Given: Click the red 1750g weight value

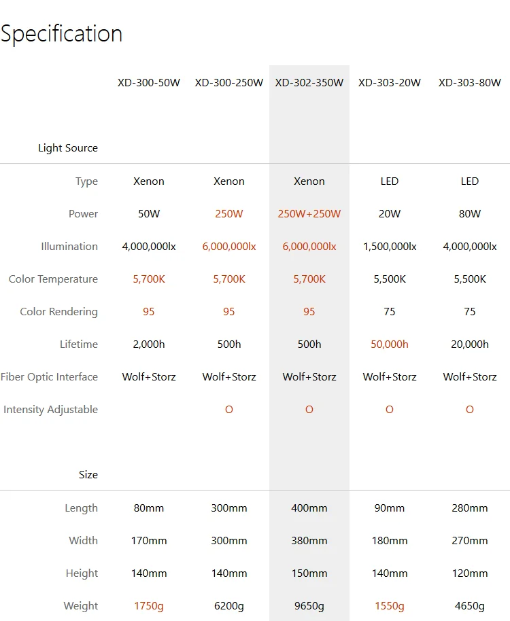Looking at the screenshot, I should click(x=149, y=606).
